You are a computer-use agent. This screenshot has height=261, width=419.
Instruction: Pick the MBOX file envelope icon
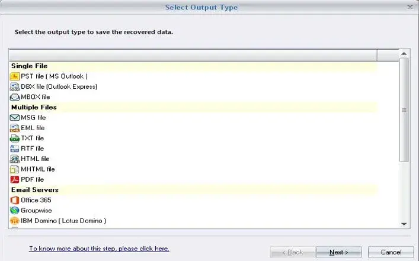[x=14, y=97]
